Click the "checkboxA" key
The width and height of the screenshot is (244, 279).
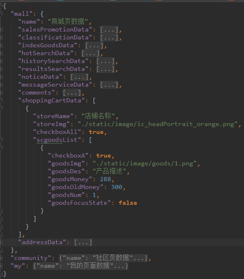tap(68, 156)
